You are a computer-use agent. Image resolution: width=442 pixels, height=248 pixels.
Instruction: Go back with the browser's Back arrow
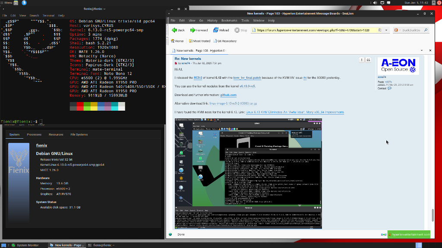tap(178, 30)
